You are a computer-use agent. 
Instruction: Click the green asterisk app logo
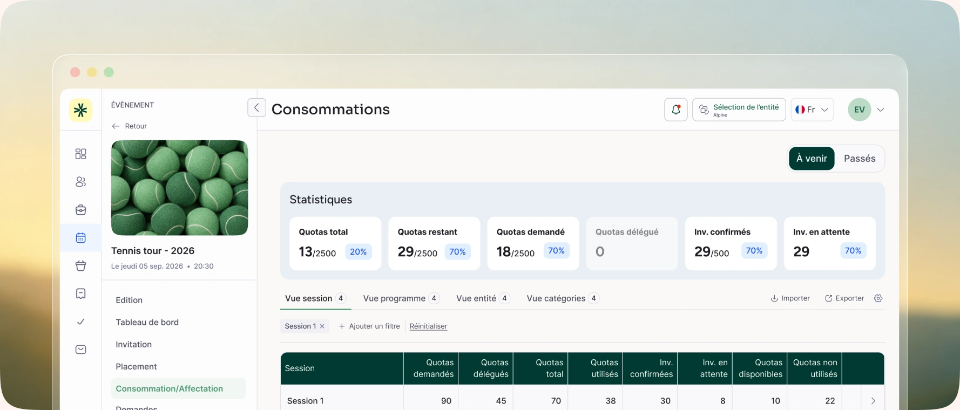tap(80, 110)
